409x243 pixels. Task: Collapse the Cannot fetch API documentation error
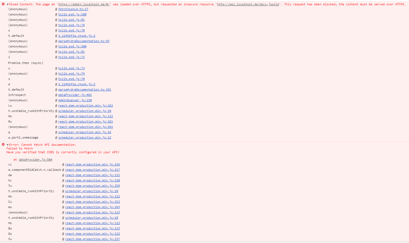coord(7,144)
